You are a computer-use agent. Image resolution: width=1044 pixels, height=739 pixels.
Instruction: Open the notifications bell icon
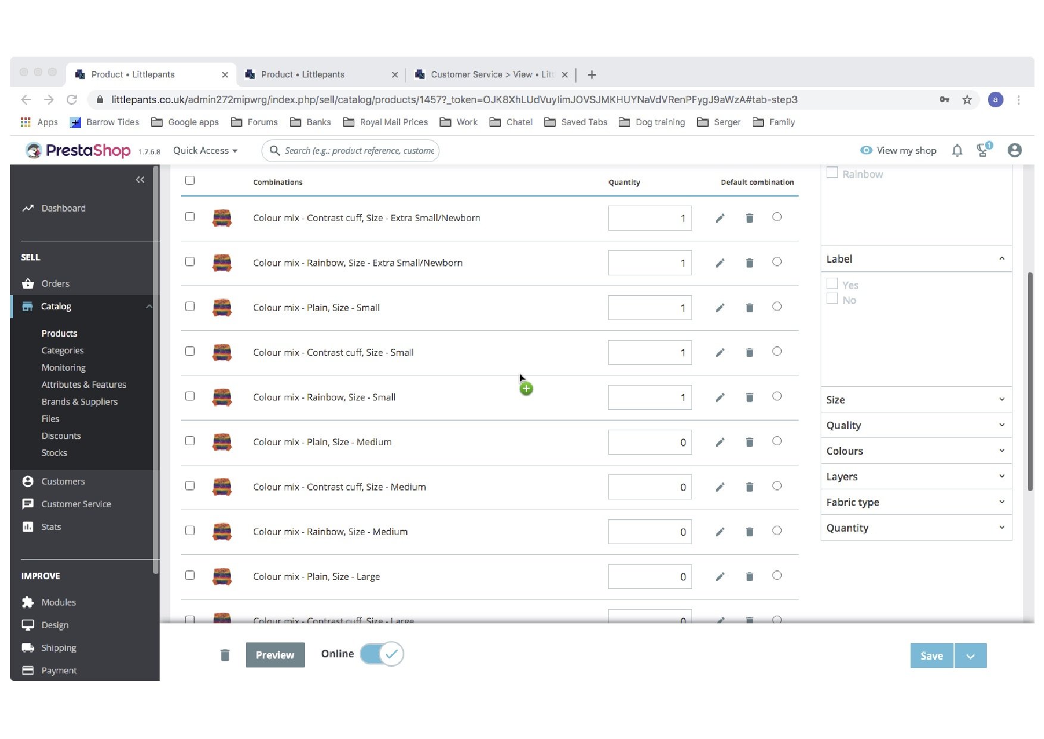tap(957, 151)
